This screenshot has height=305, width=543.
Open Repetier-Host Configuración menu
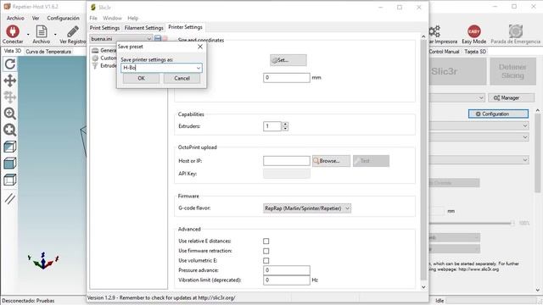click(x=63, y=18)
